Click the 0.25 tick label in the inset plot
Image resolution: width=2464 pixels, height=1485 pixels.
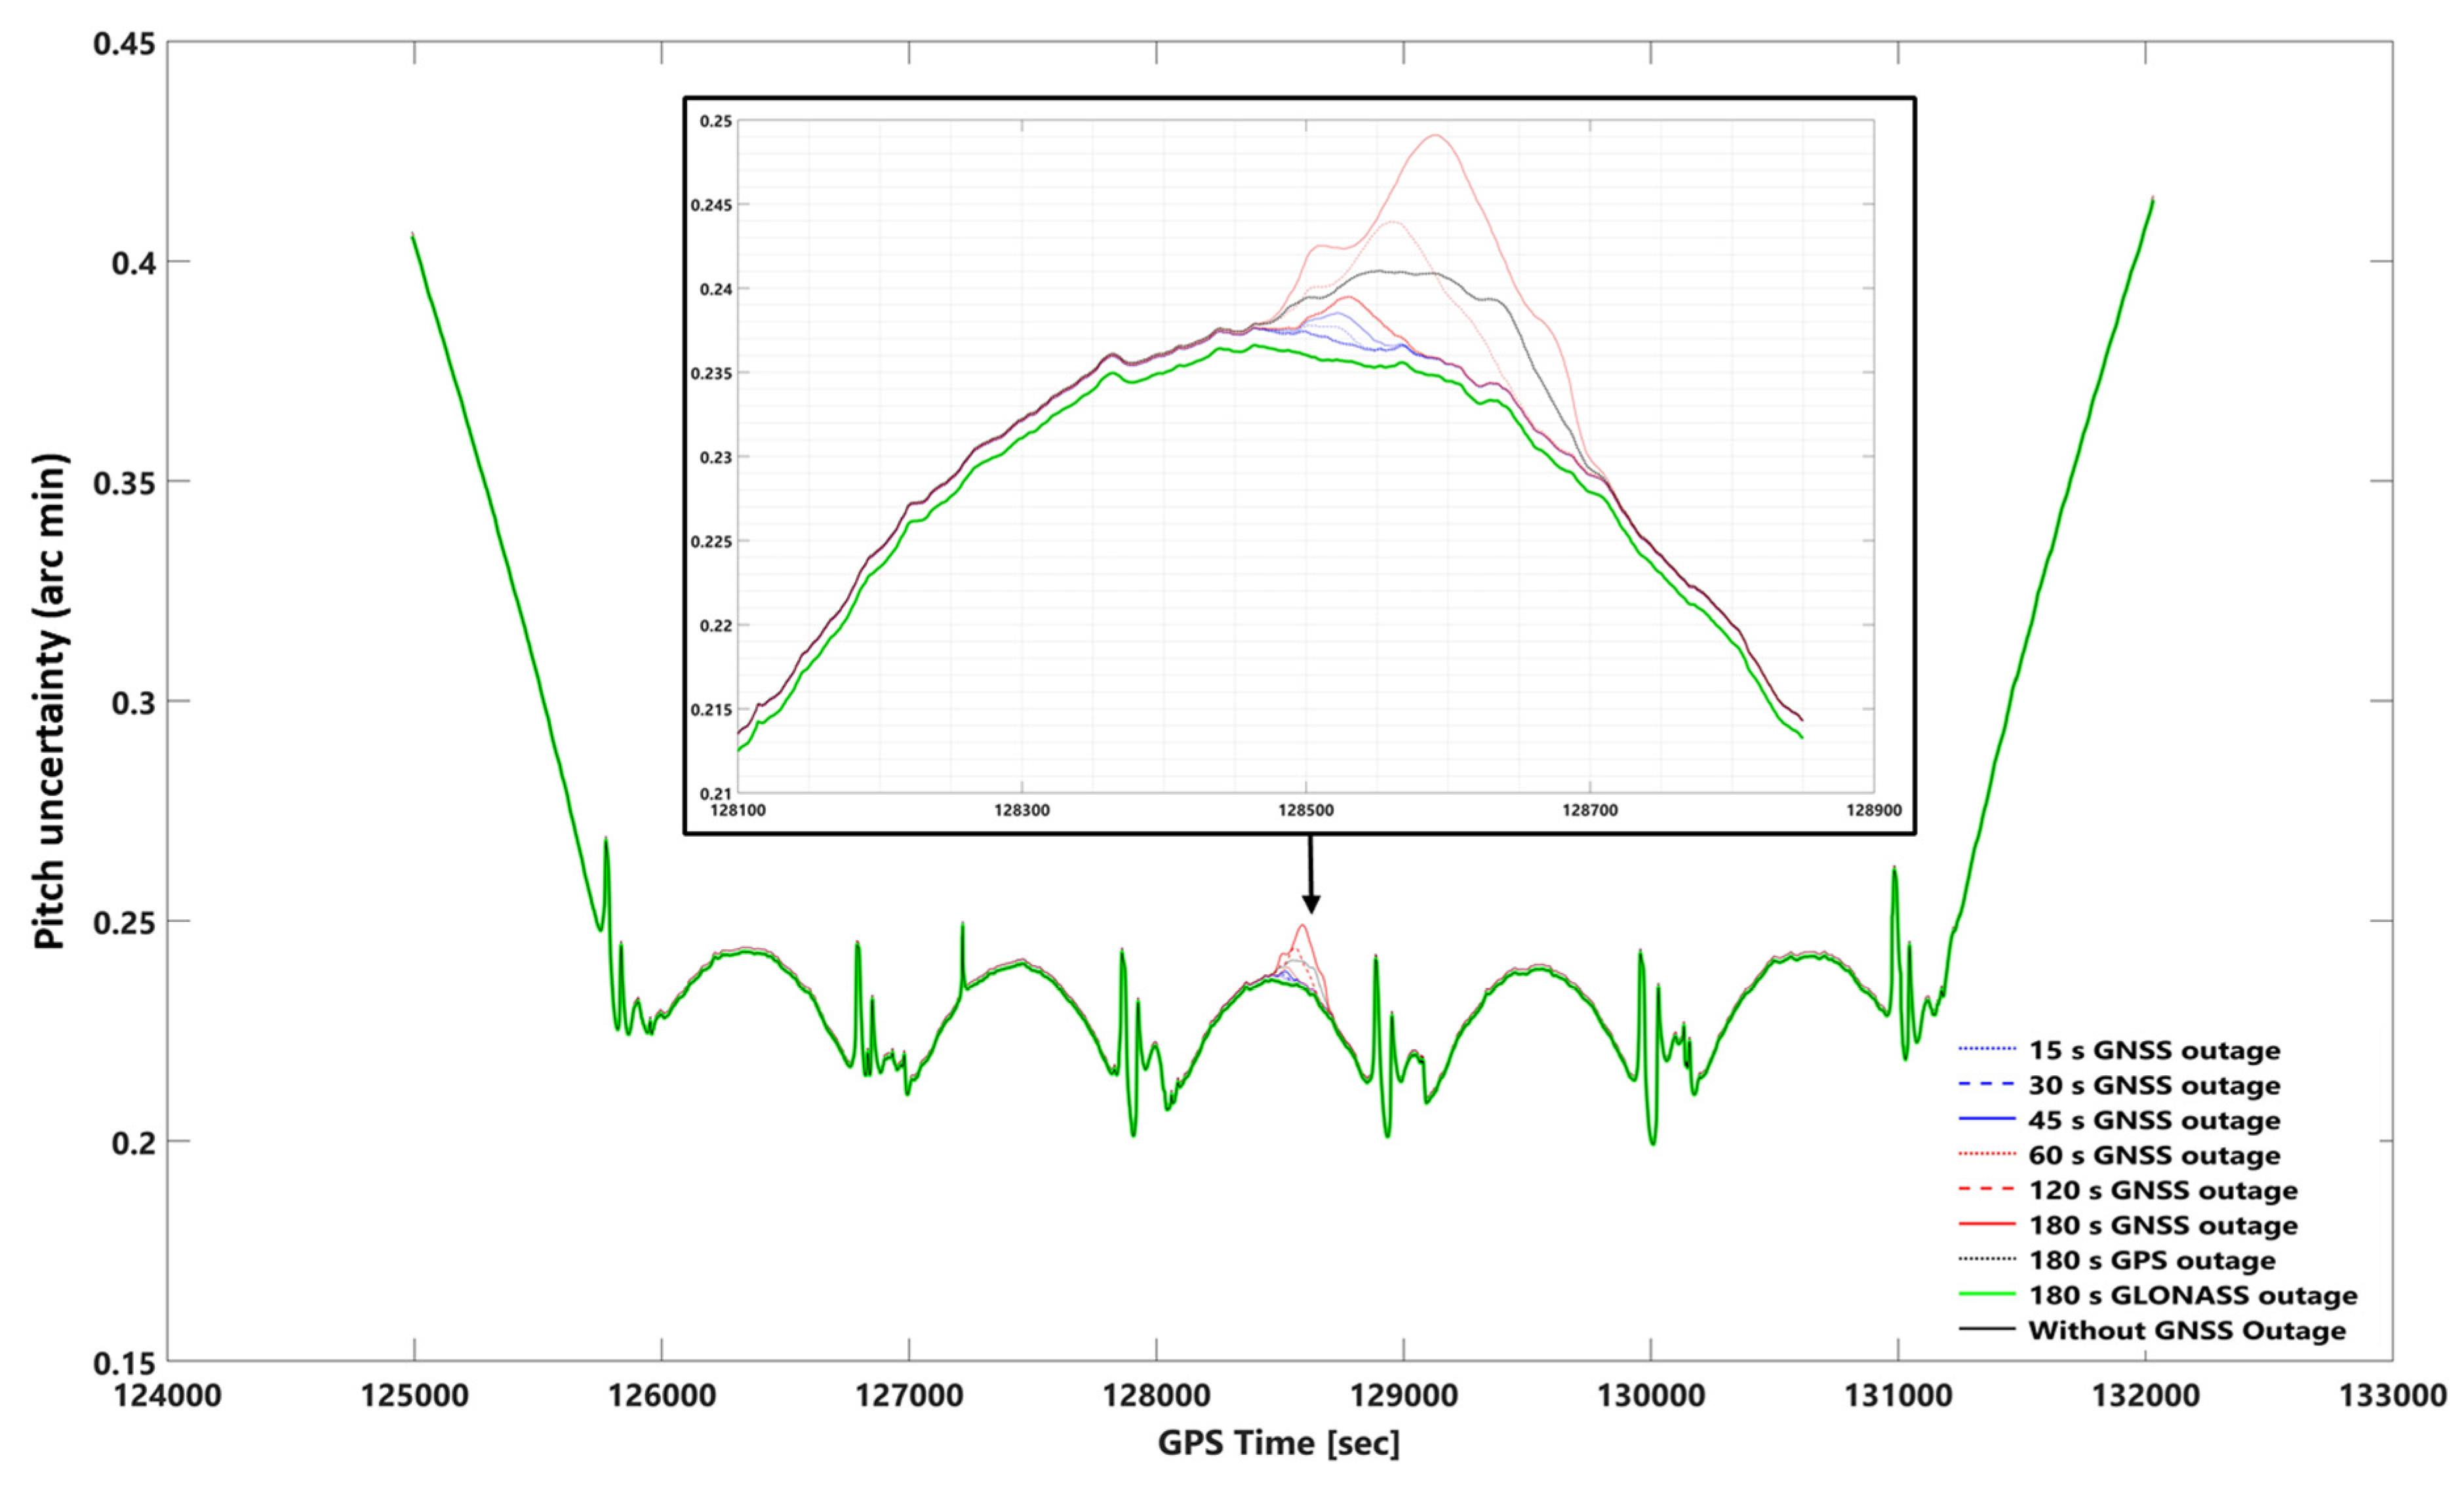tap(716, 121)
